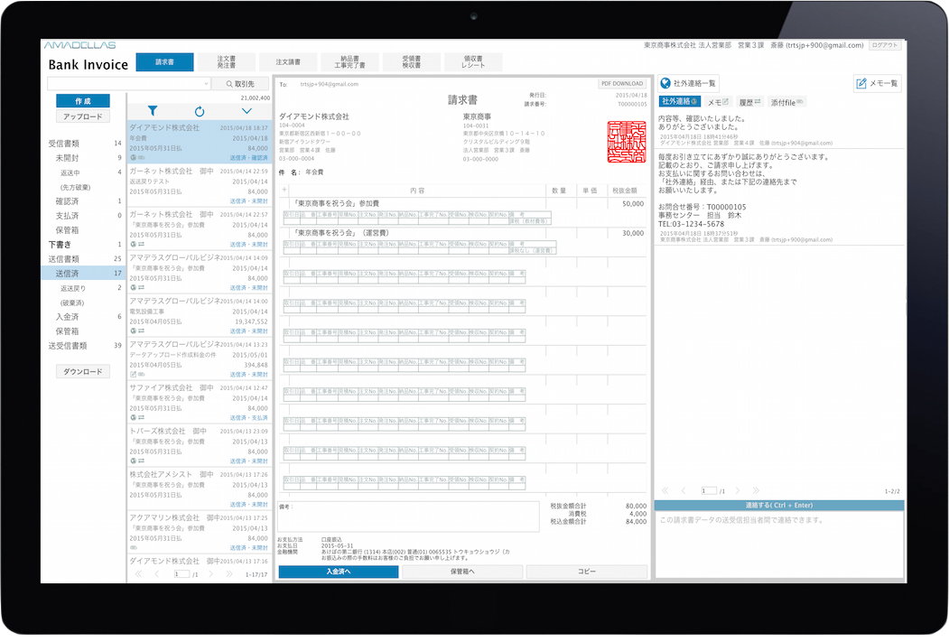Open the 受領書 検収書 tab

(412, 61)
